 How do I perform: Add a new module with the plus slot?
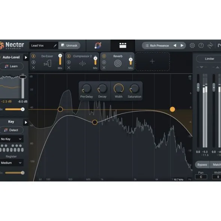(x=152, y=61)
